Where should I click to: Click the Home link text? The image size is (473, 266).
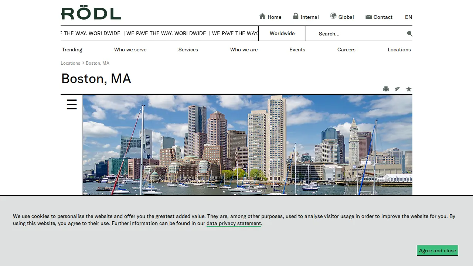[274, 17]
